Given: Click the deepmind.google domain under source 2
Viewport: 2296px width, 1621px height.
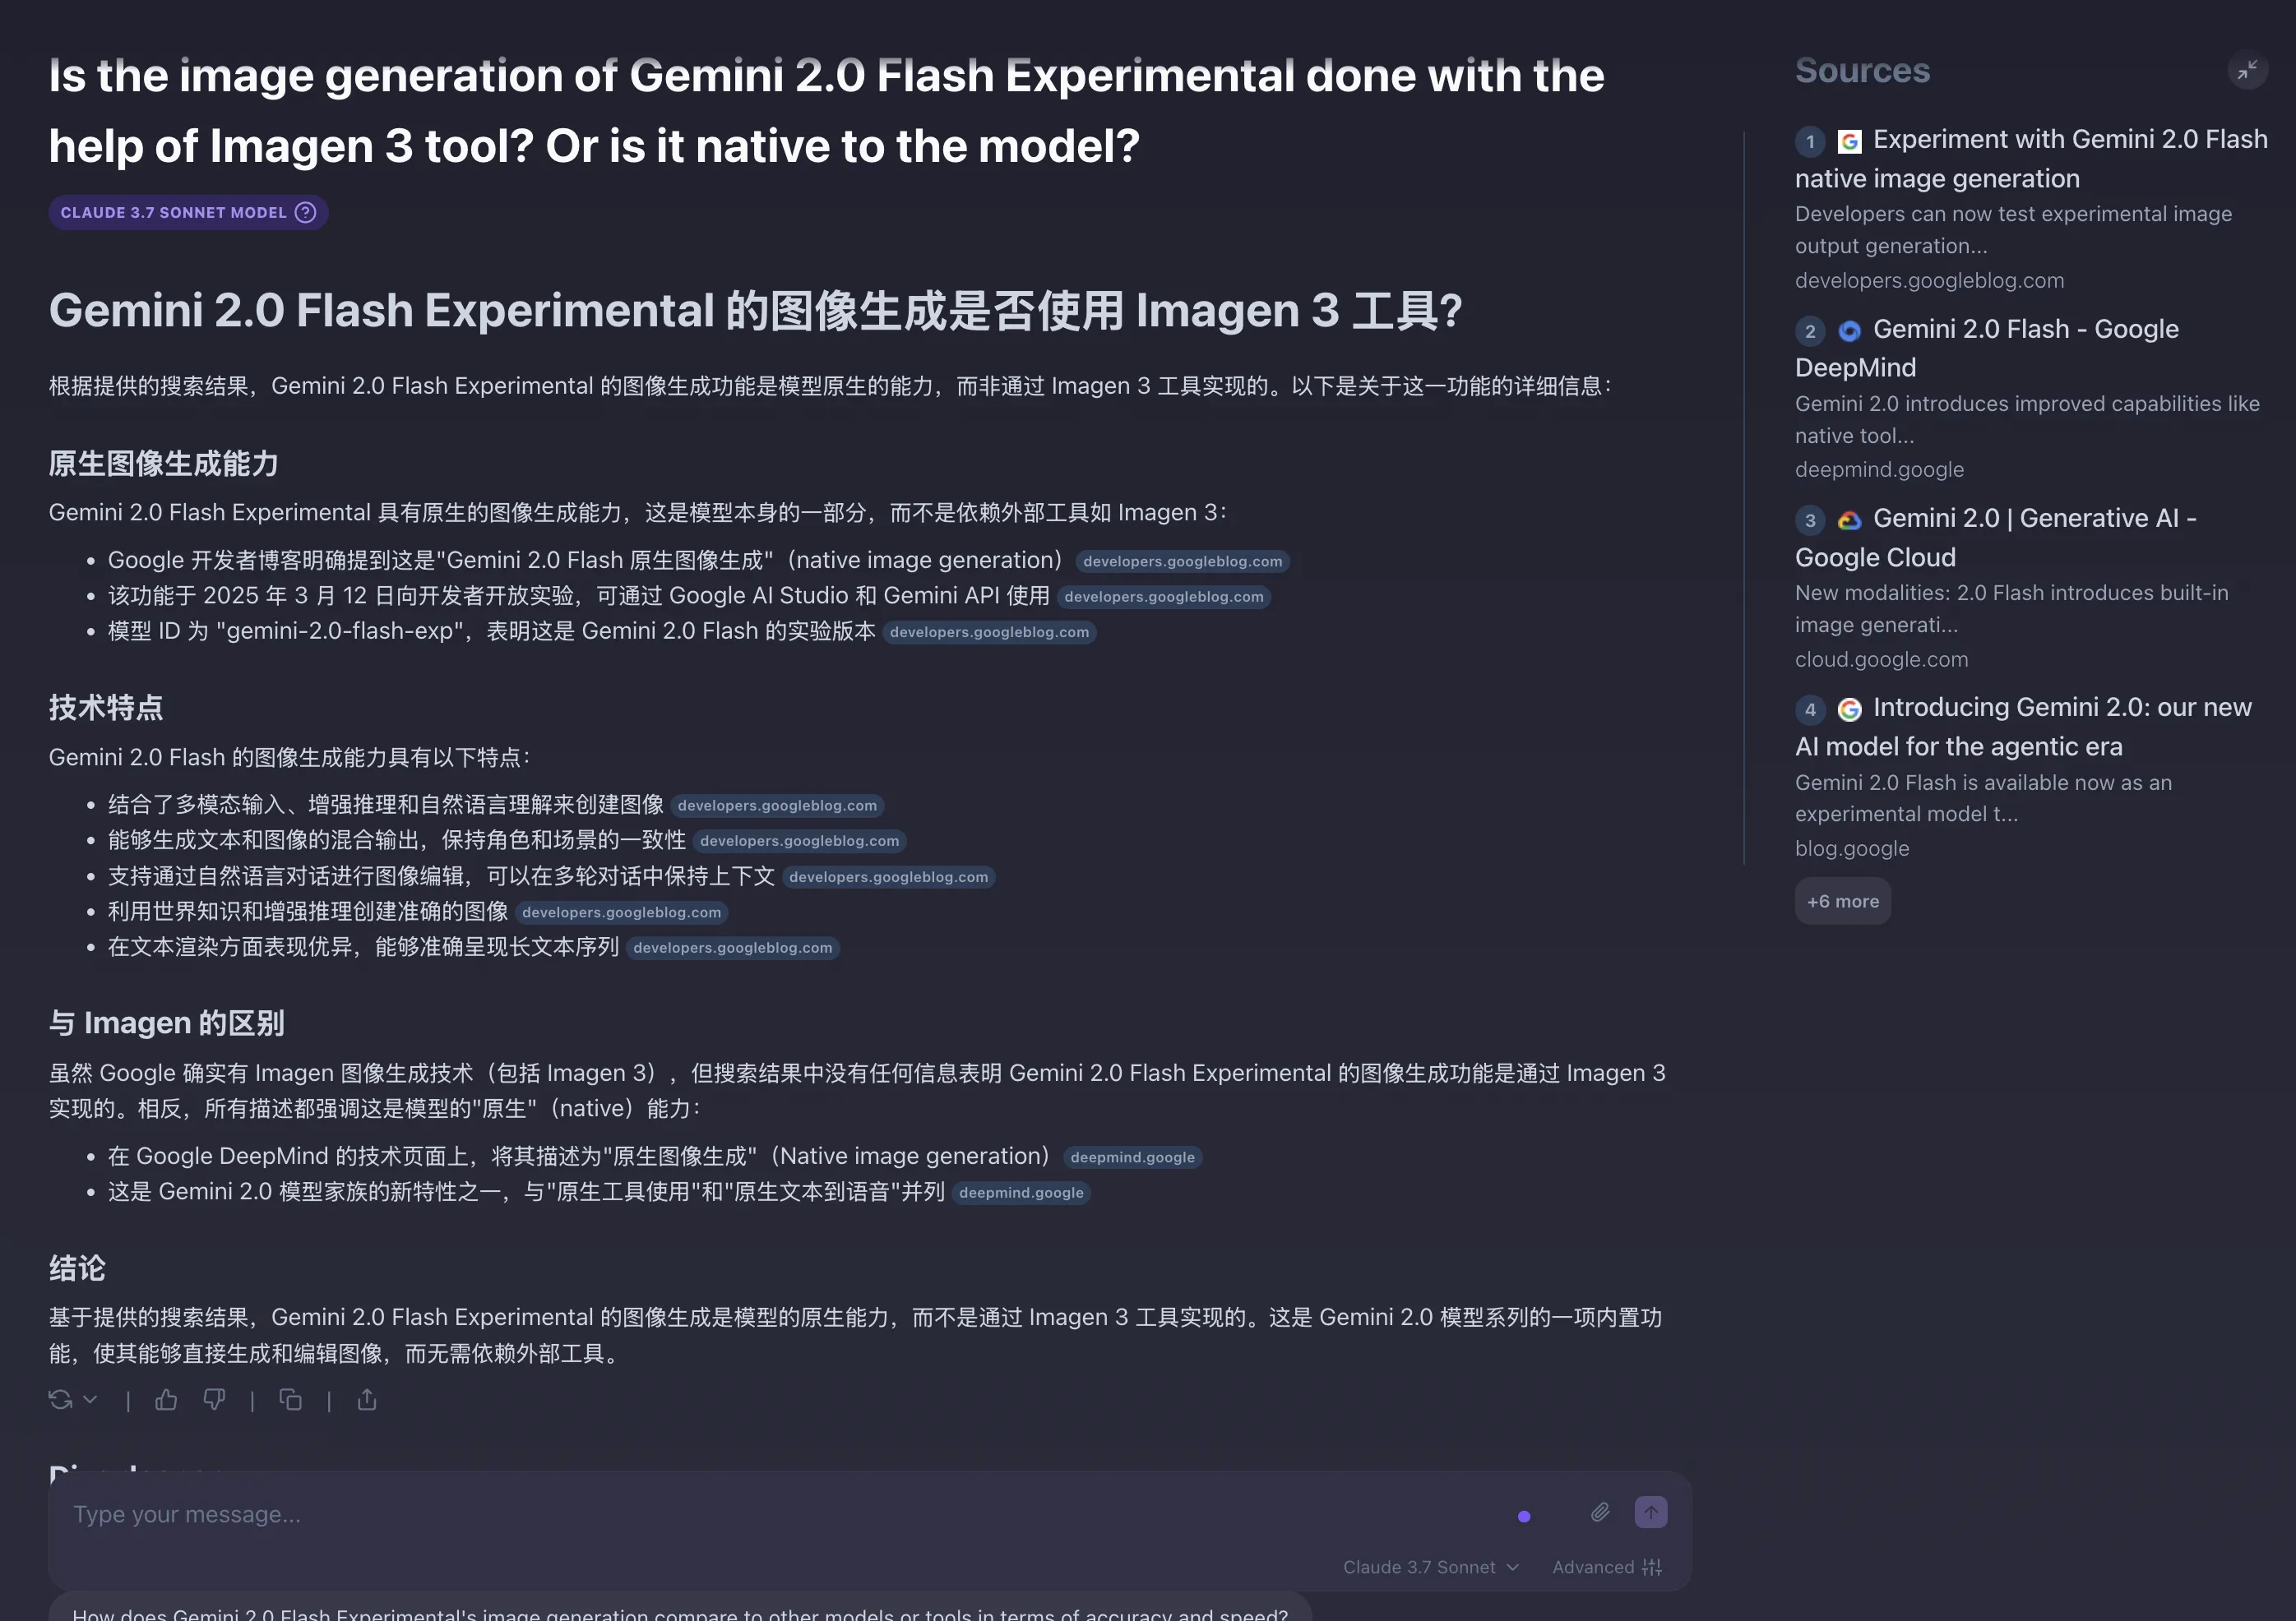Looking at the screenshot, I should 1879,469.
